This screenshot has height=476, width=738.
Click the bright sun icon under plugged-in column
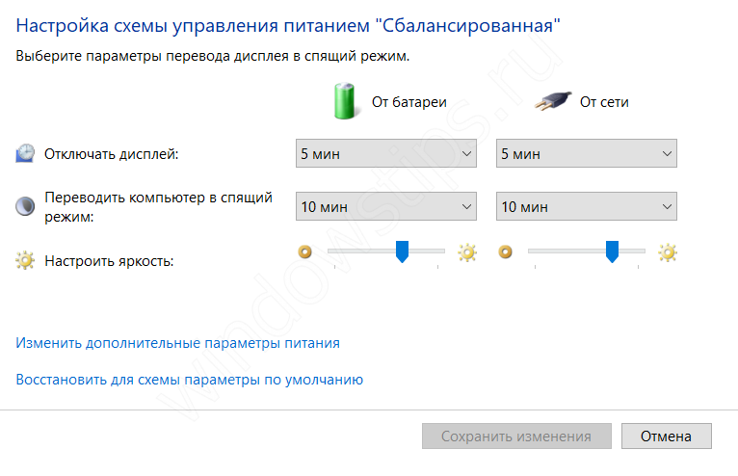(668, 252)
